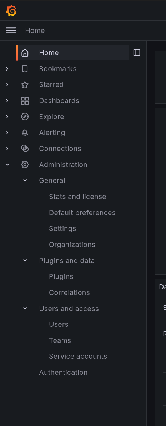
Task: Click the Alerting bell icon
Action: tap(25, 132)
